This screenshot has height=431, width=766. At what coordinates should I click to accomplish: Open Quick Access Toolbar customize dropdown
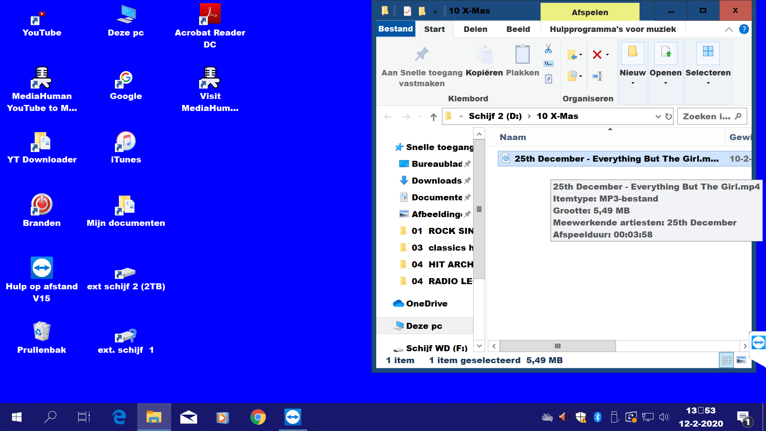[x=435, y=12]
